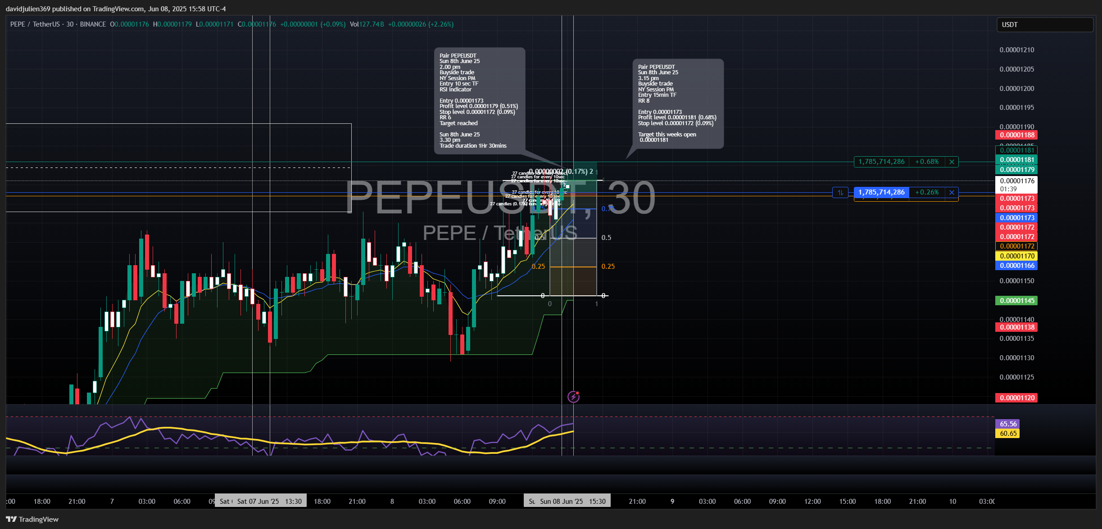Click the blue 0.00001166 price label
The width and height of the screenshot is (1102, 529).
pos(1016,266)
